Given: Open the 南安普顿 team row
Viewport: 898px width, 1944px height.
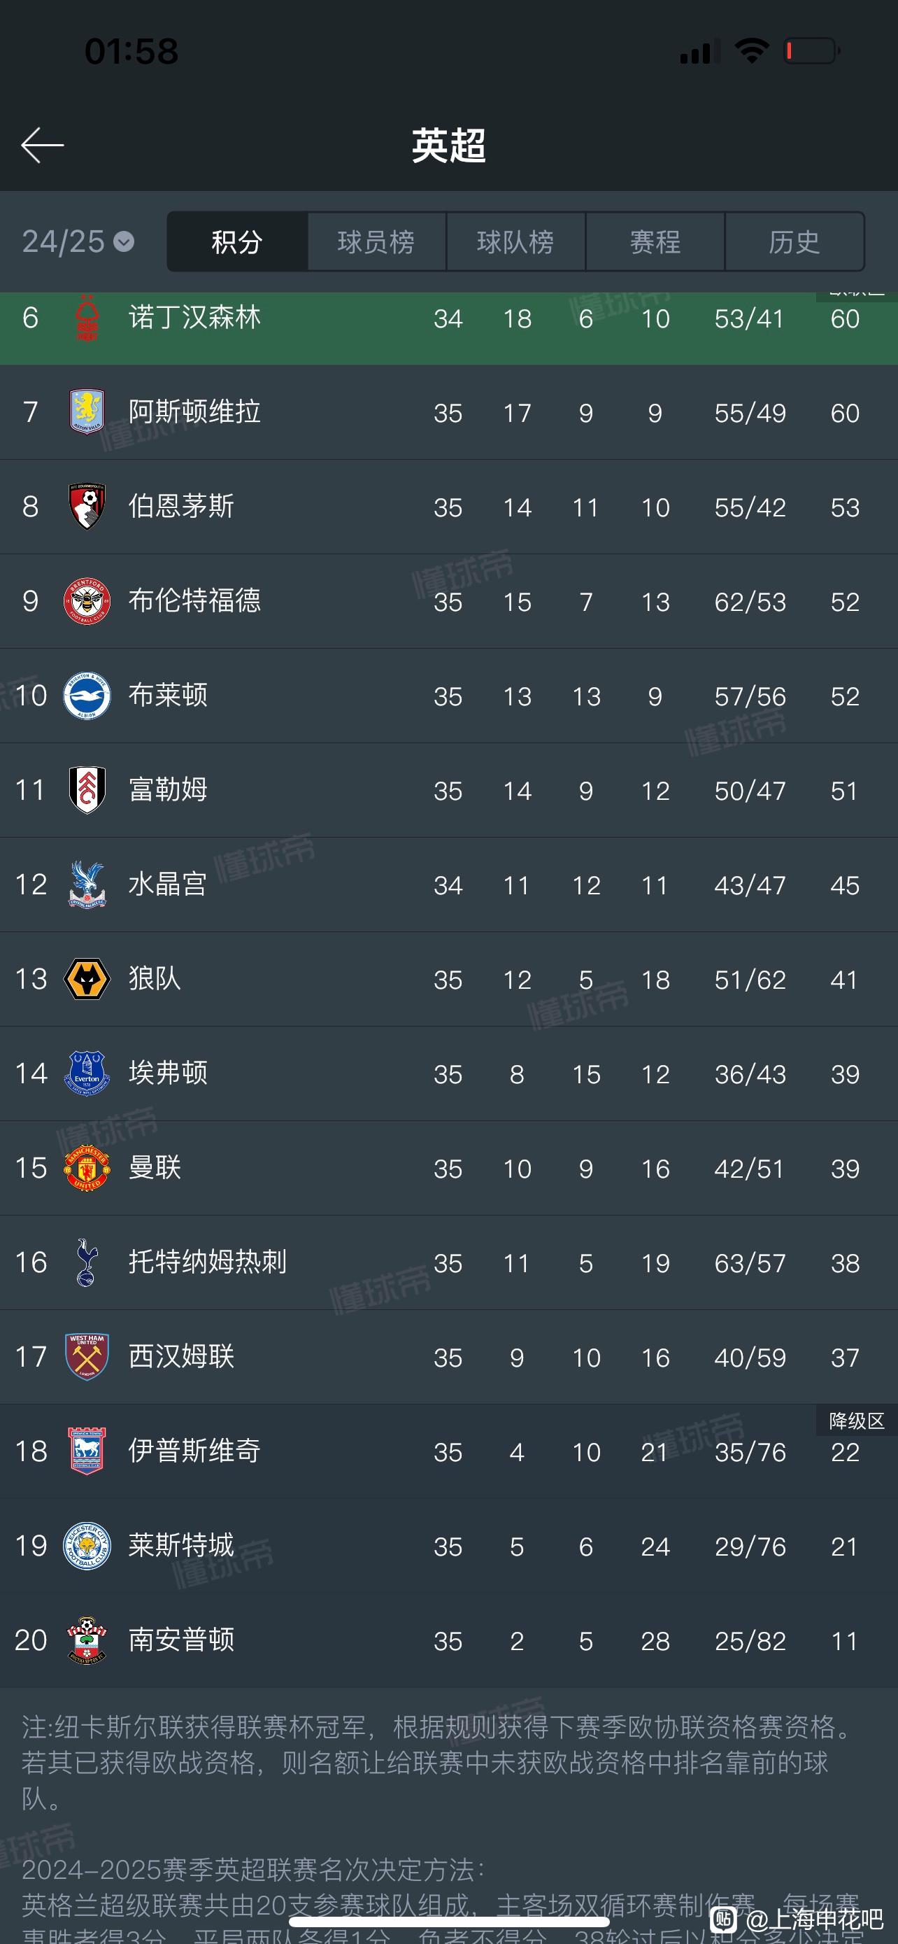Looking at the screenshot, I should (448, 1640).
